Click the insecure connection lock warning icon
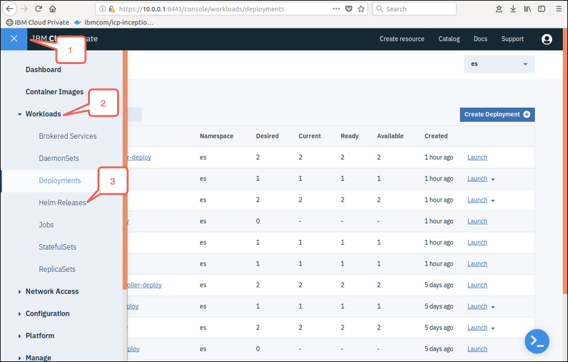 click(112, 9)
